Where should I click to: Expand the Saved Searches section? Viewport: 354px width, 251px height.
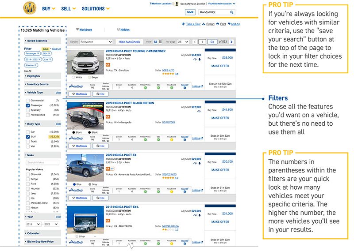[42, 41]
